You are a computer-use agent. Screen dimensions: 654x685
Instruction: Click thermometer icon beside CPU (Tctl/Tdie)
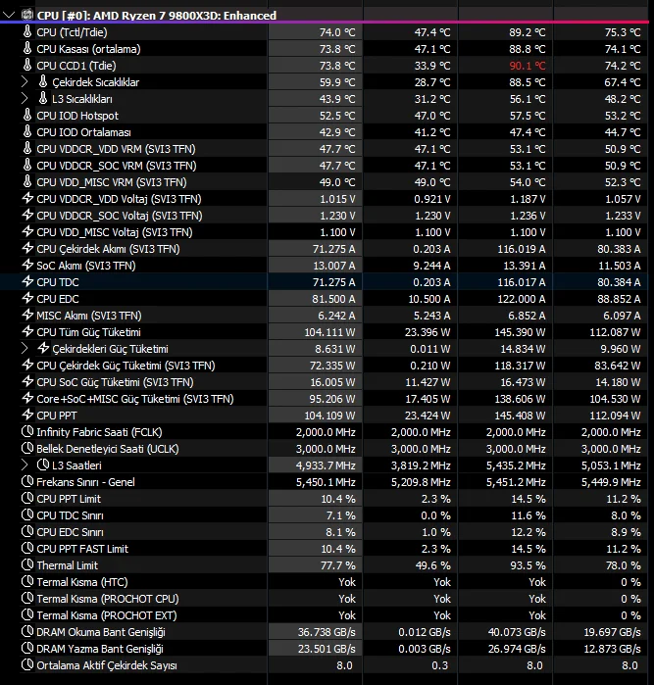tap(27, 32)
